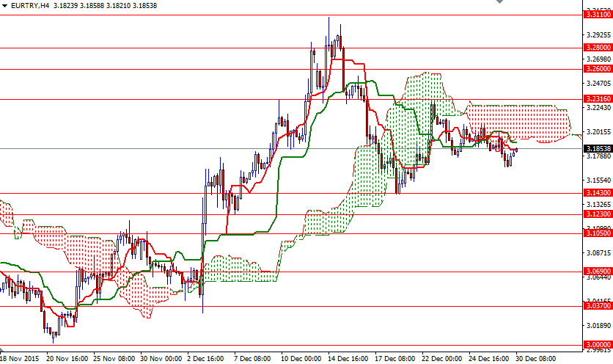Select the 3.03700 price level label
The width and height of the screenshot is (613, 364).
[598, 305]
